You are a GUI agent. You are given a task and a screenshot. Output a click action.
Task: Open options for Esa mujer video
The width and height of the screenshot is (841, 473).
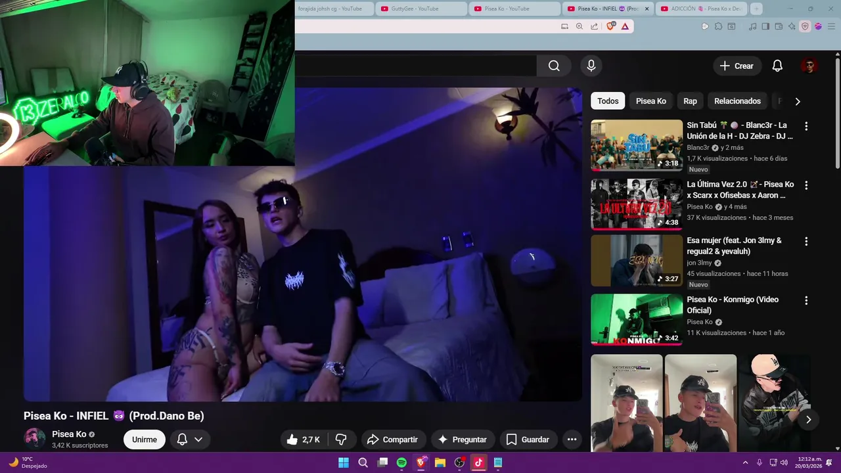coord(806,241)
